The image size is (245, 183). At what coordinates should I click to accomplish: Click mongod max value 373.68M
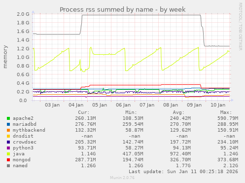(x=228, y=160)
